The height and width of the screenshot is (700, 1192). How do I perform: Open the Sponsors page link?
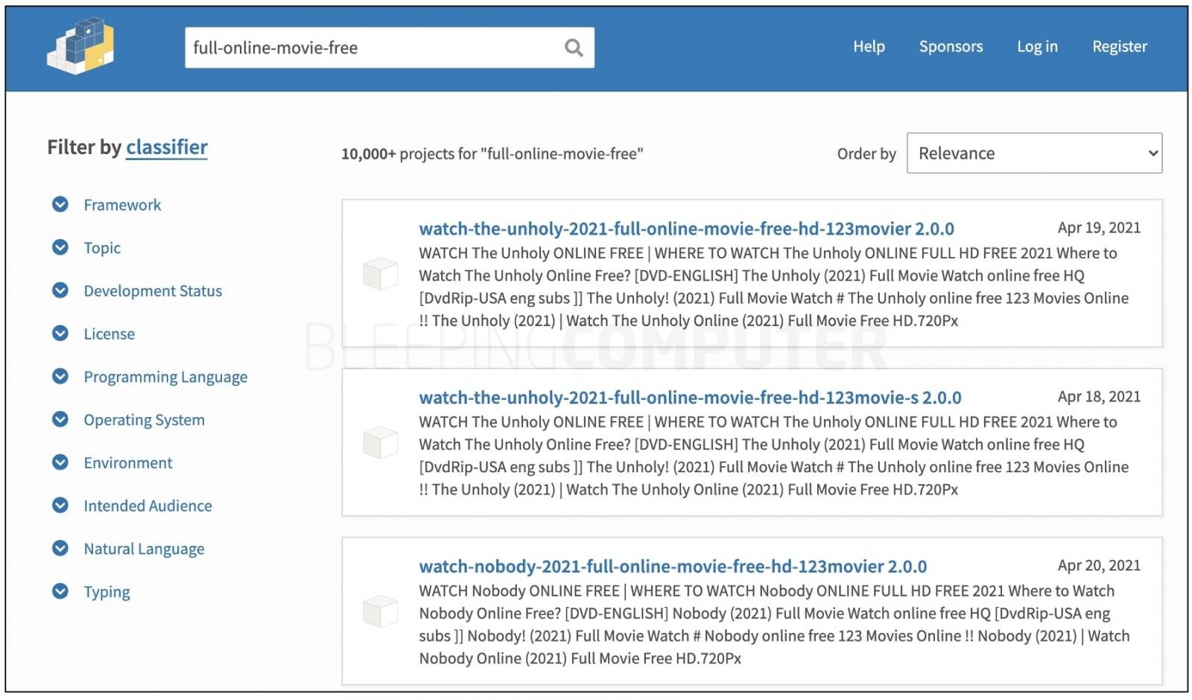[x=951, y=46]
